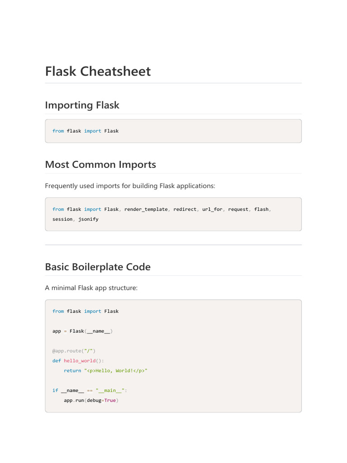347x463 pixels.
Task: Click 'flash' in the common imports line
Action: (261, 209)
